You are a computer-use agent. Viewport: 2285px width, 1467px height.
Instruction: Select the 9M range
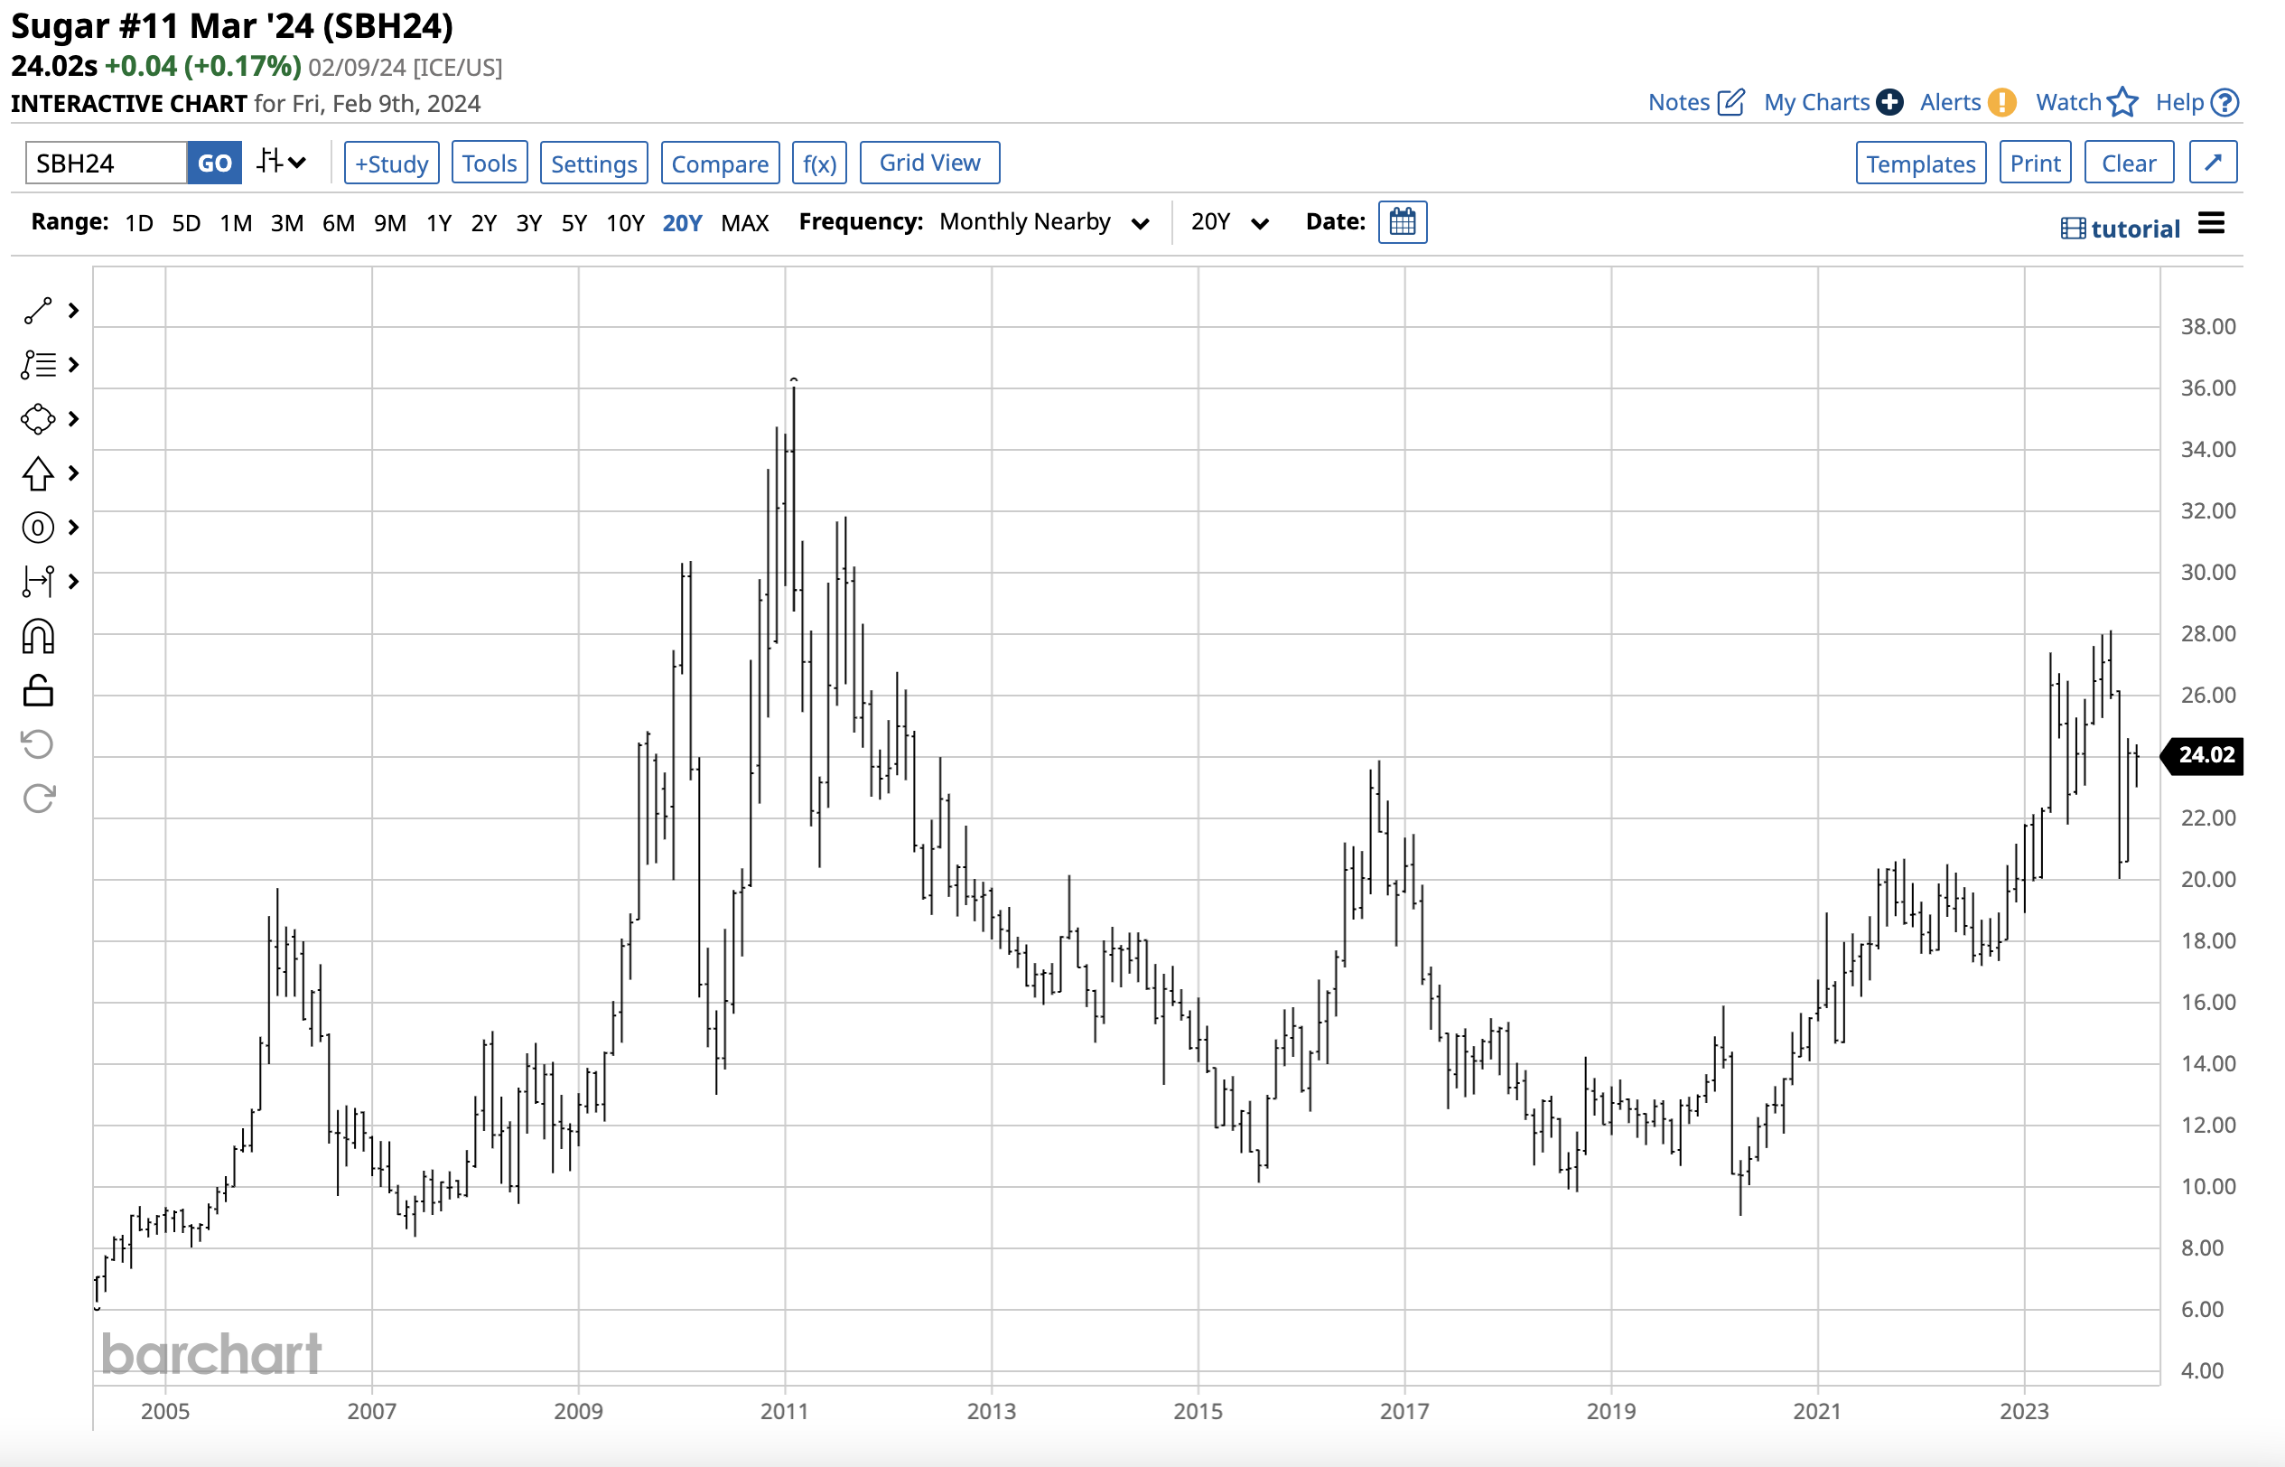pos(389,223)
